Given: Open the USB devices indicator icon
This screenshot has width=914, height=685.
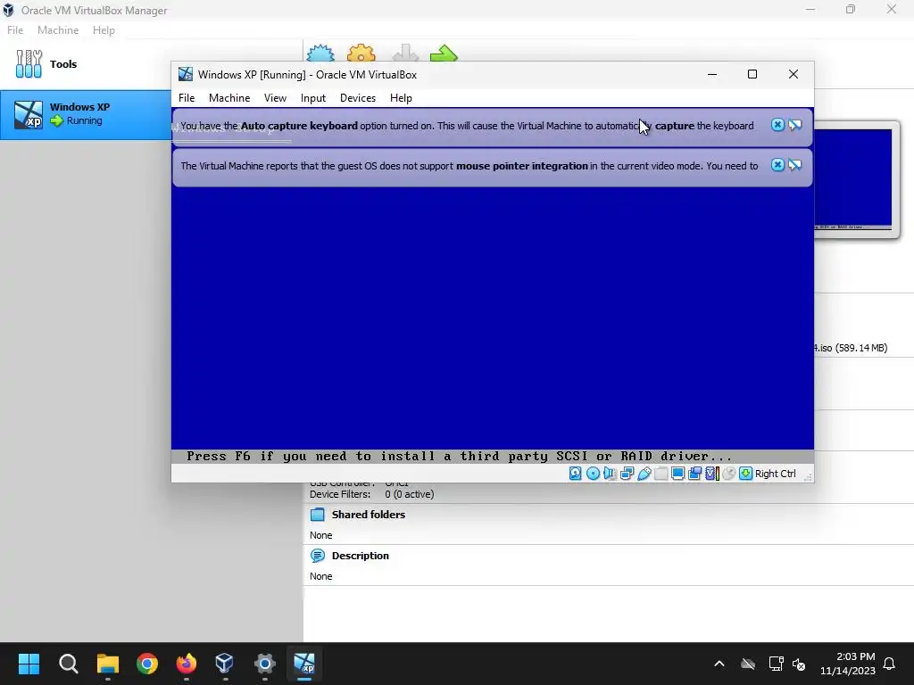Looking at the screenshot, I should tap(644, 474).
